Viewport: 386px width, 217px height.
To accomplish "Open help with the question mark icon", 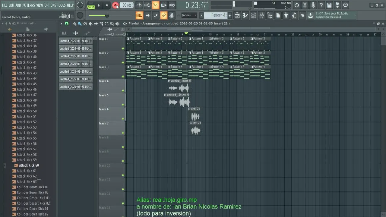I will click(x=321, y=5).
